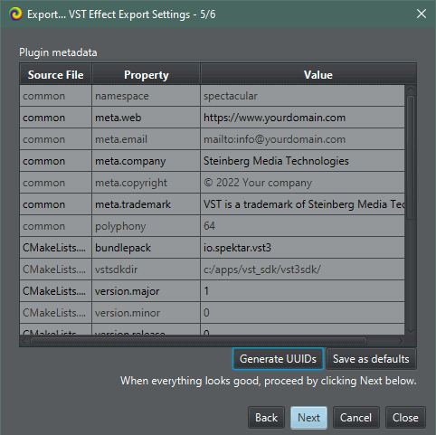Click the polyphony property cell
The height and width of the screenshot is (435, 436).
147,226
